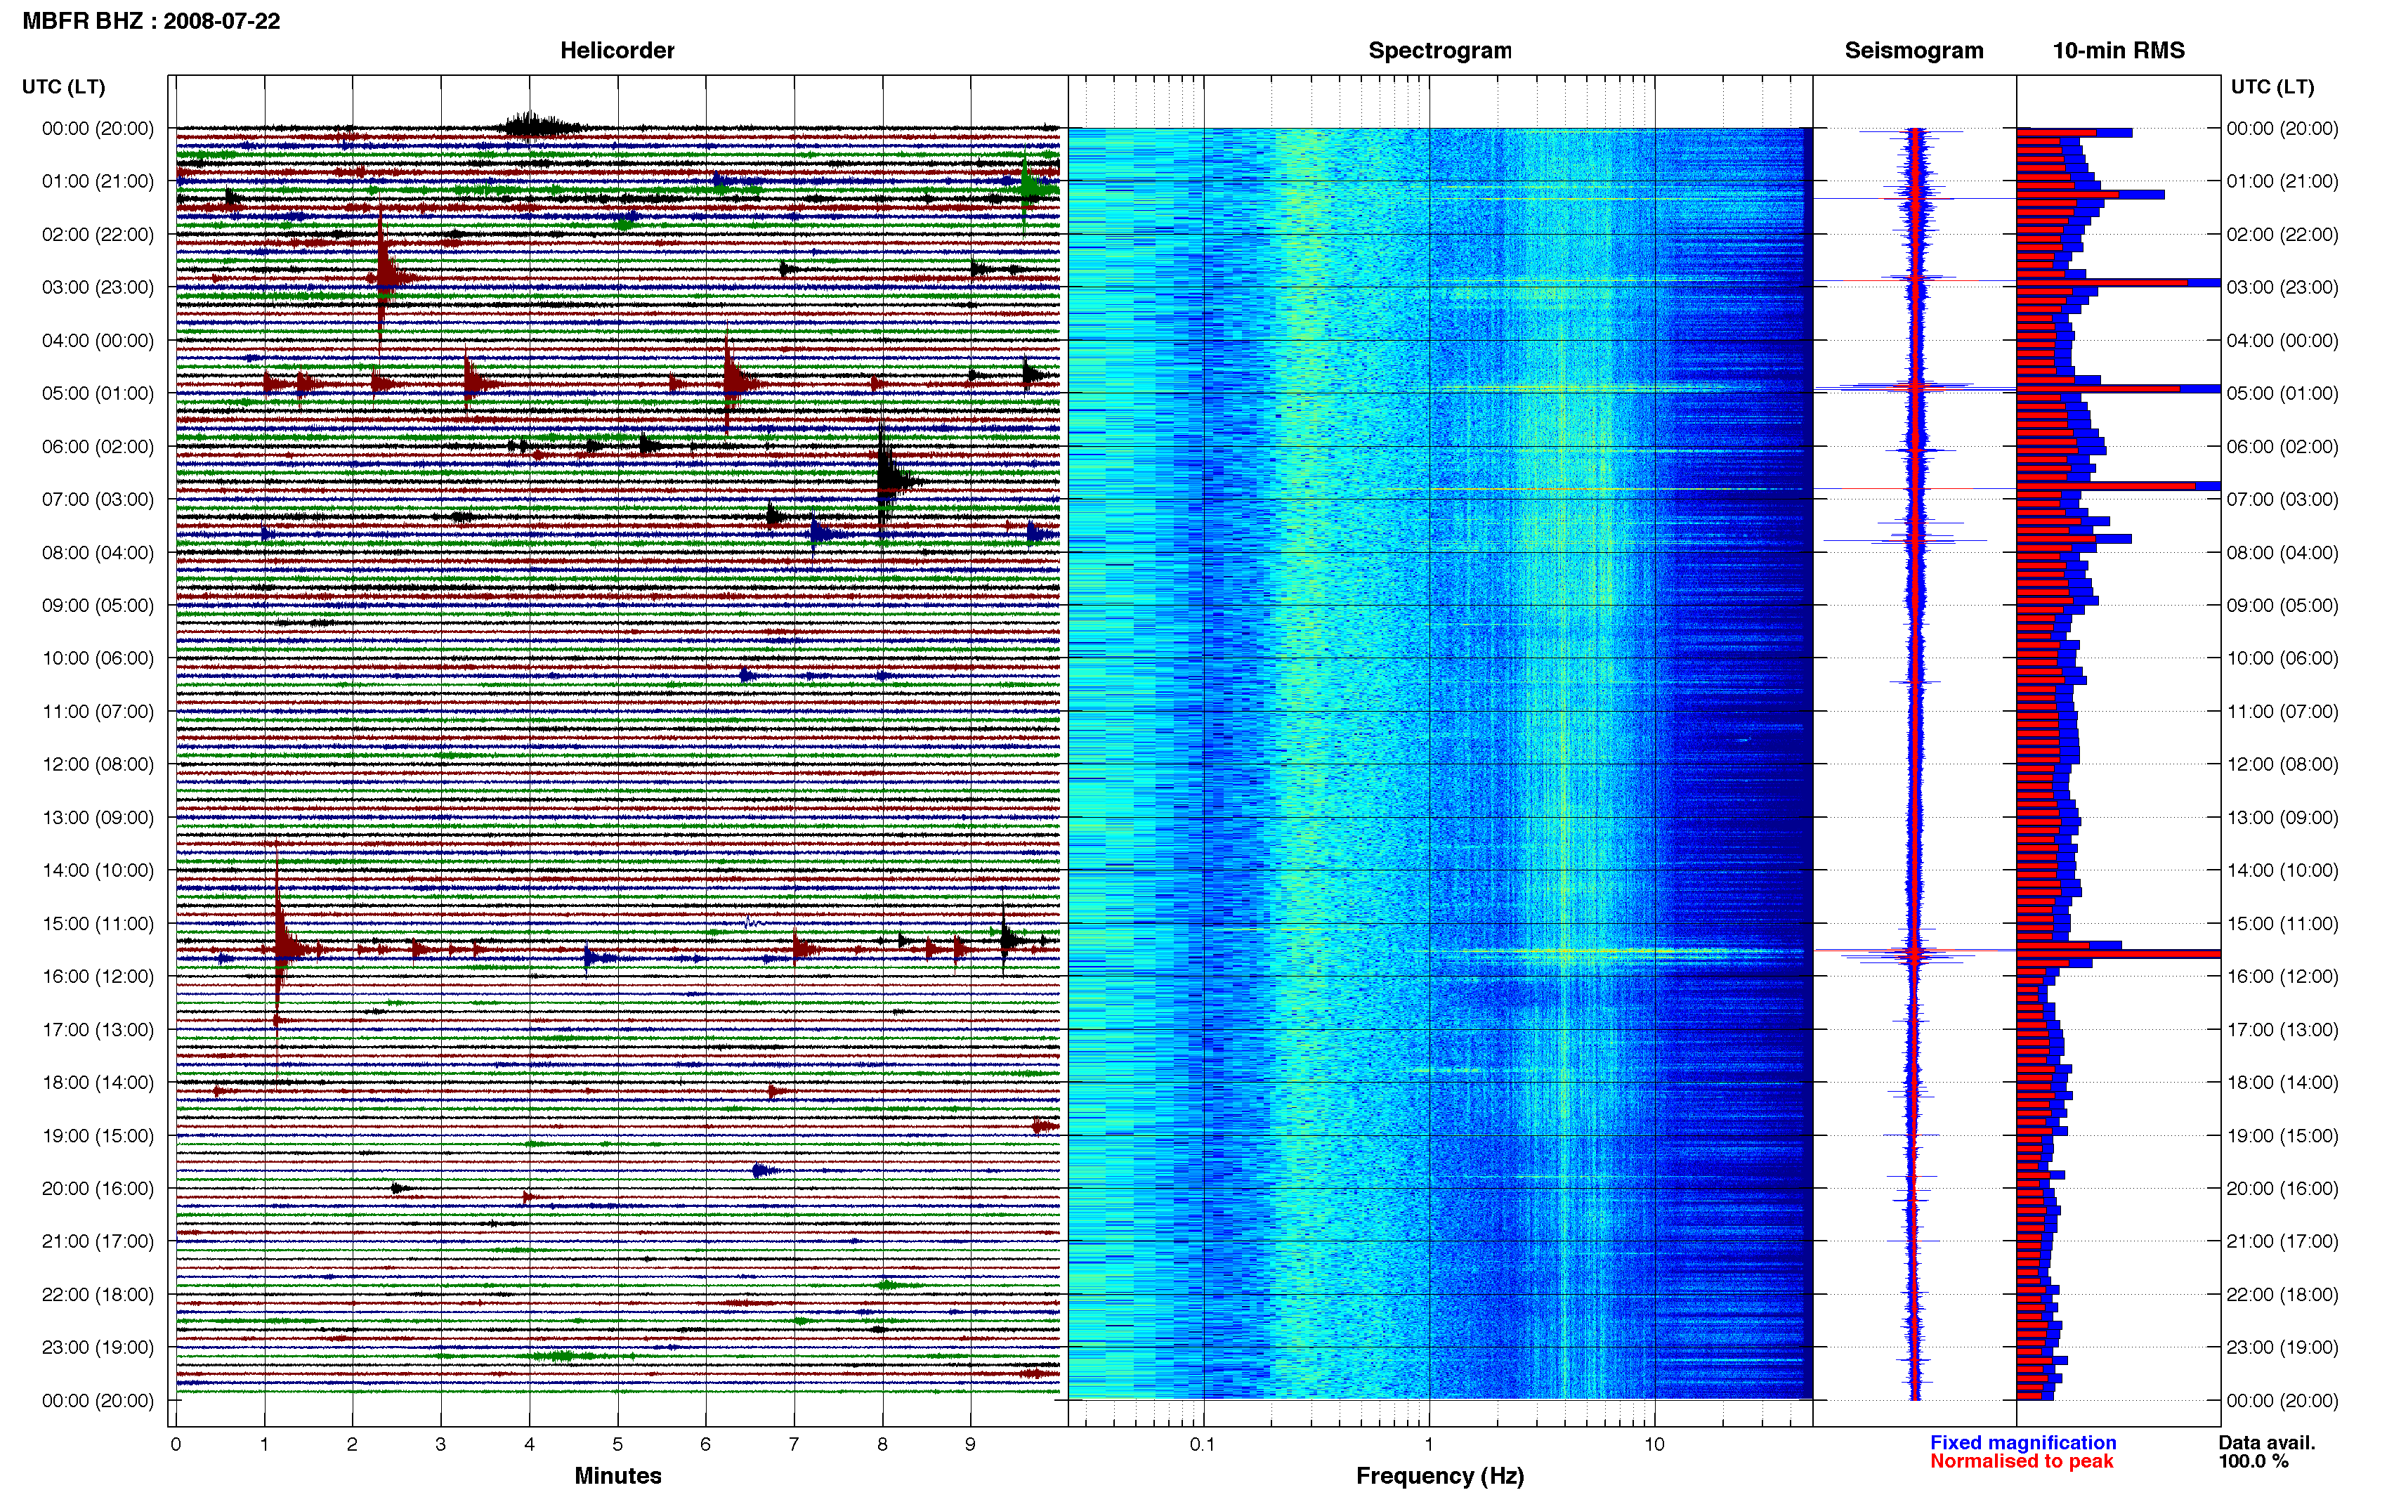Click the 'Normalised to peak' legend text
2401x1502 pixels.
(x=2022, y=1461)
